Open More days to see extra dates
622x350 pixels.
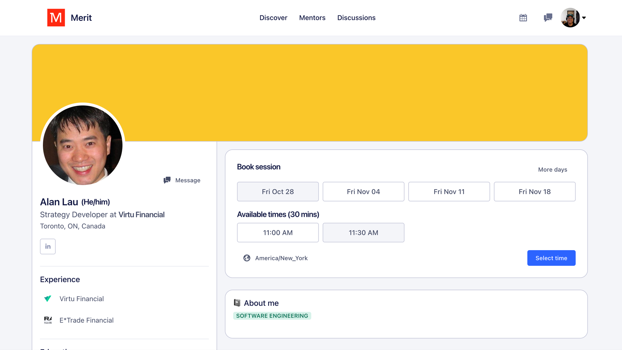click(x=552, y=170)
